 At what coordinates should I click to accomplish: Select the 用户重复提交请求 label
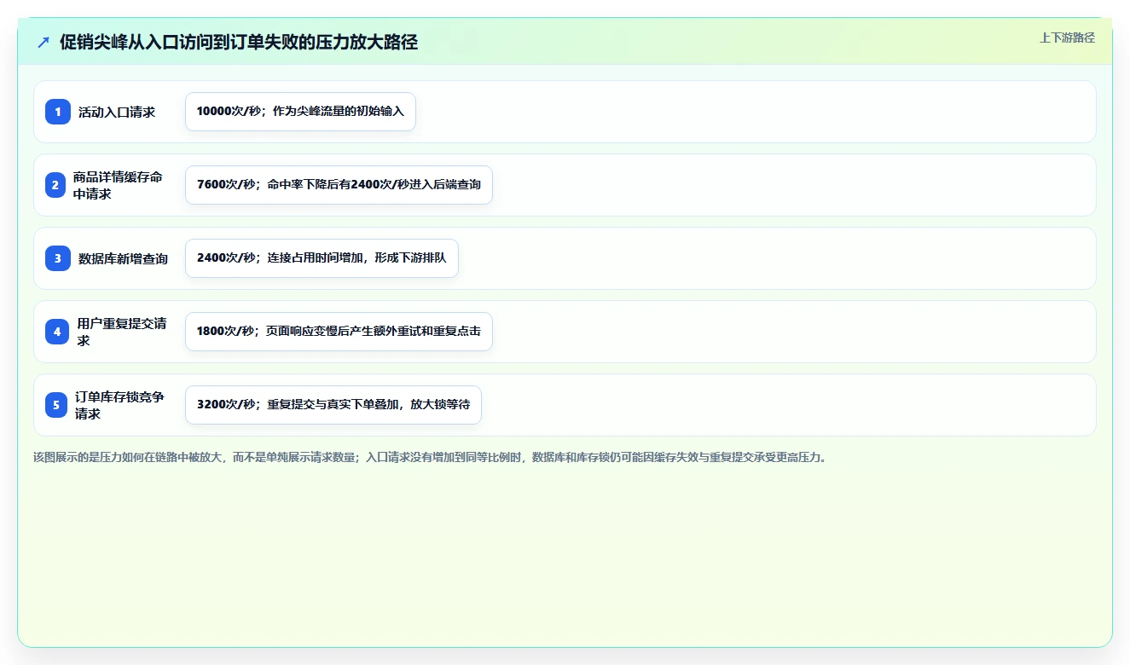122,332
